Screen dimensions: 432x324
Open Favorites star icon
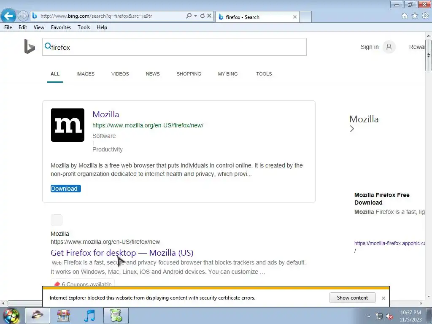415,16
